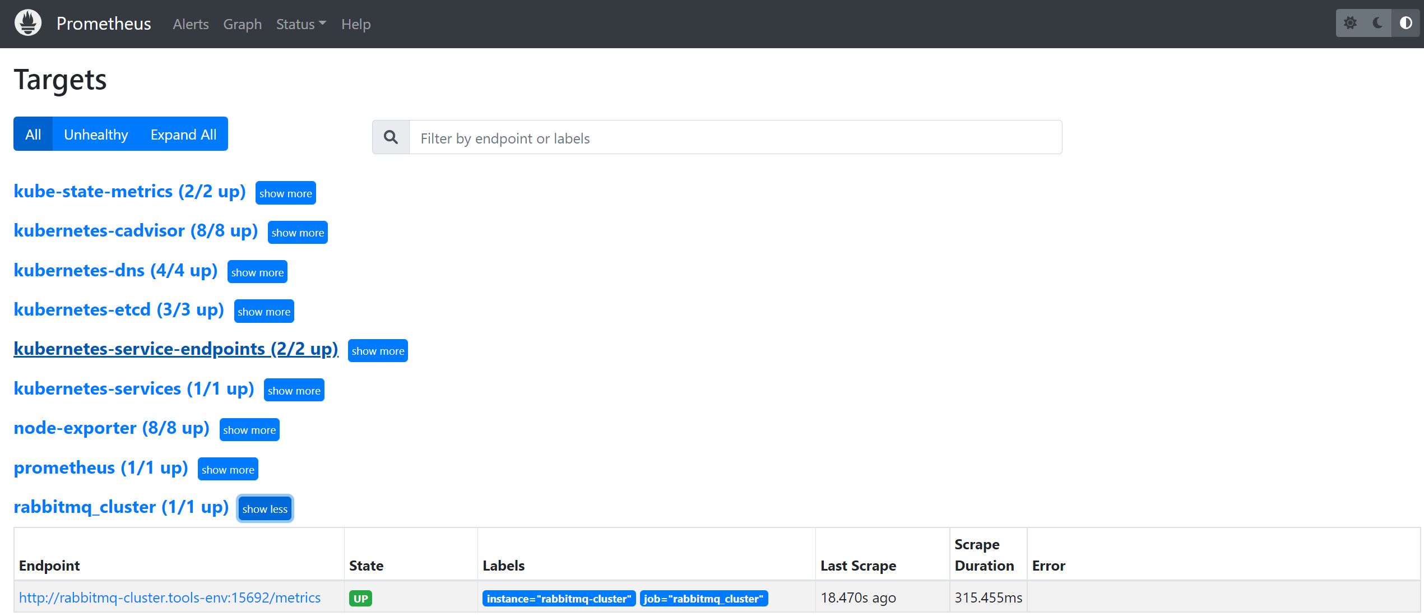Screen dimensions: 1424x616
Task: Show more for kubernetes-cadvisor
Action: coord(298,233)
